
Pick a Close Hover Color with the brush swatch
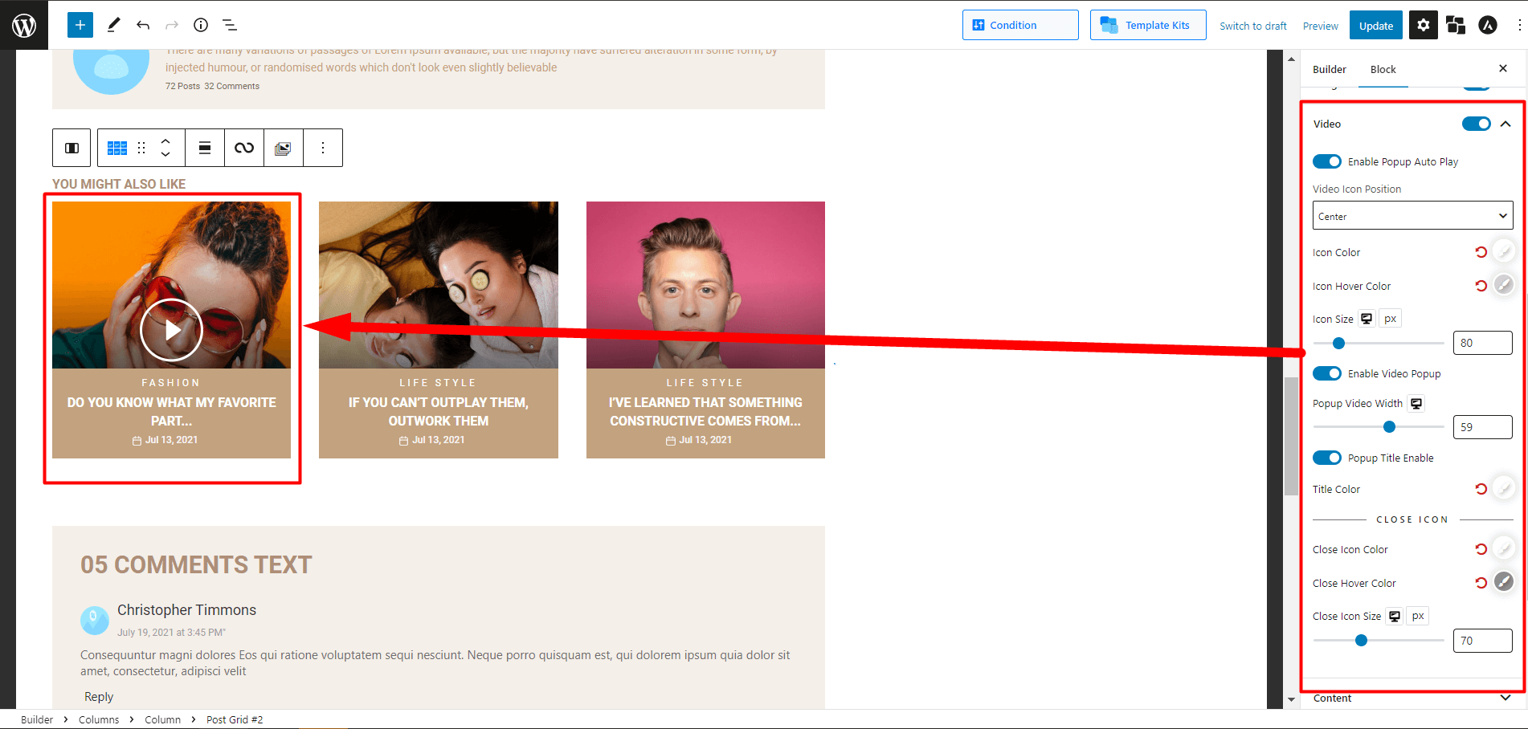coord(1504,582)
